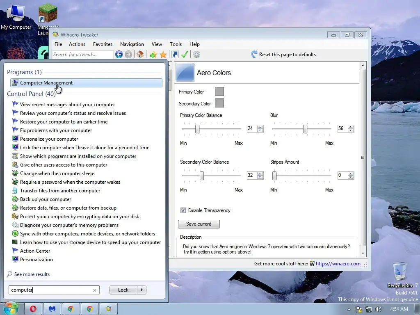Open Personalize your computer
Viewport: 420px width, 315px height.
click(49, 139)
